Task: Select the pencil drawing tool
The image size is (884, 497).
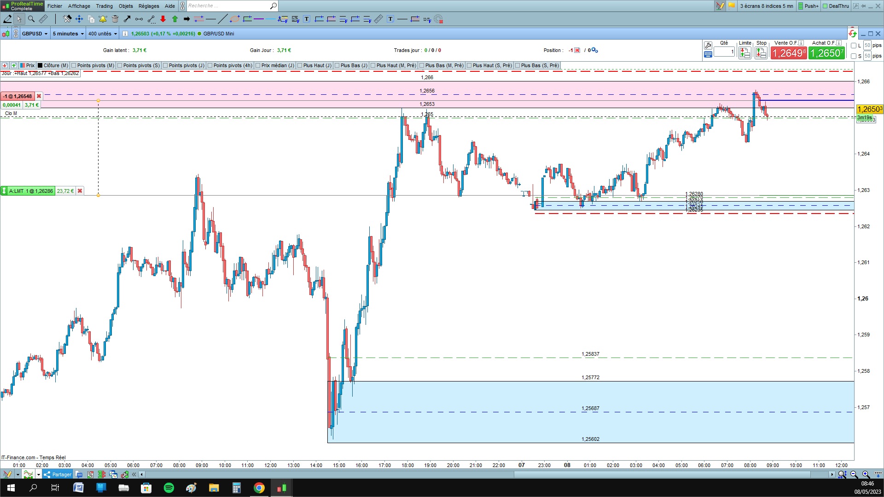Action: tap(7, 19)
